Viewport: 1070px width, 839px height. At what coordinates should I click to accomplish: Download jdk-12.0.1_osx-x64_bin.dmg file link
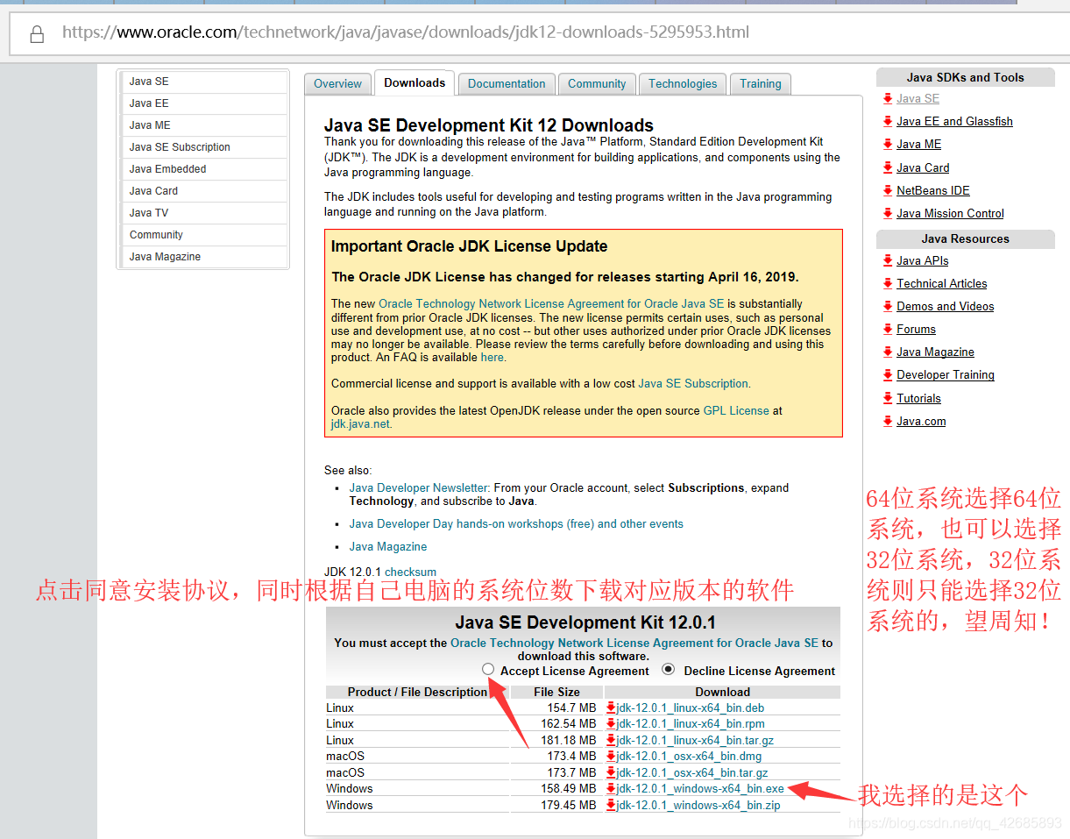[689, 757]
